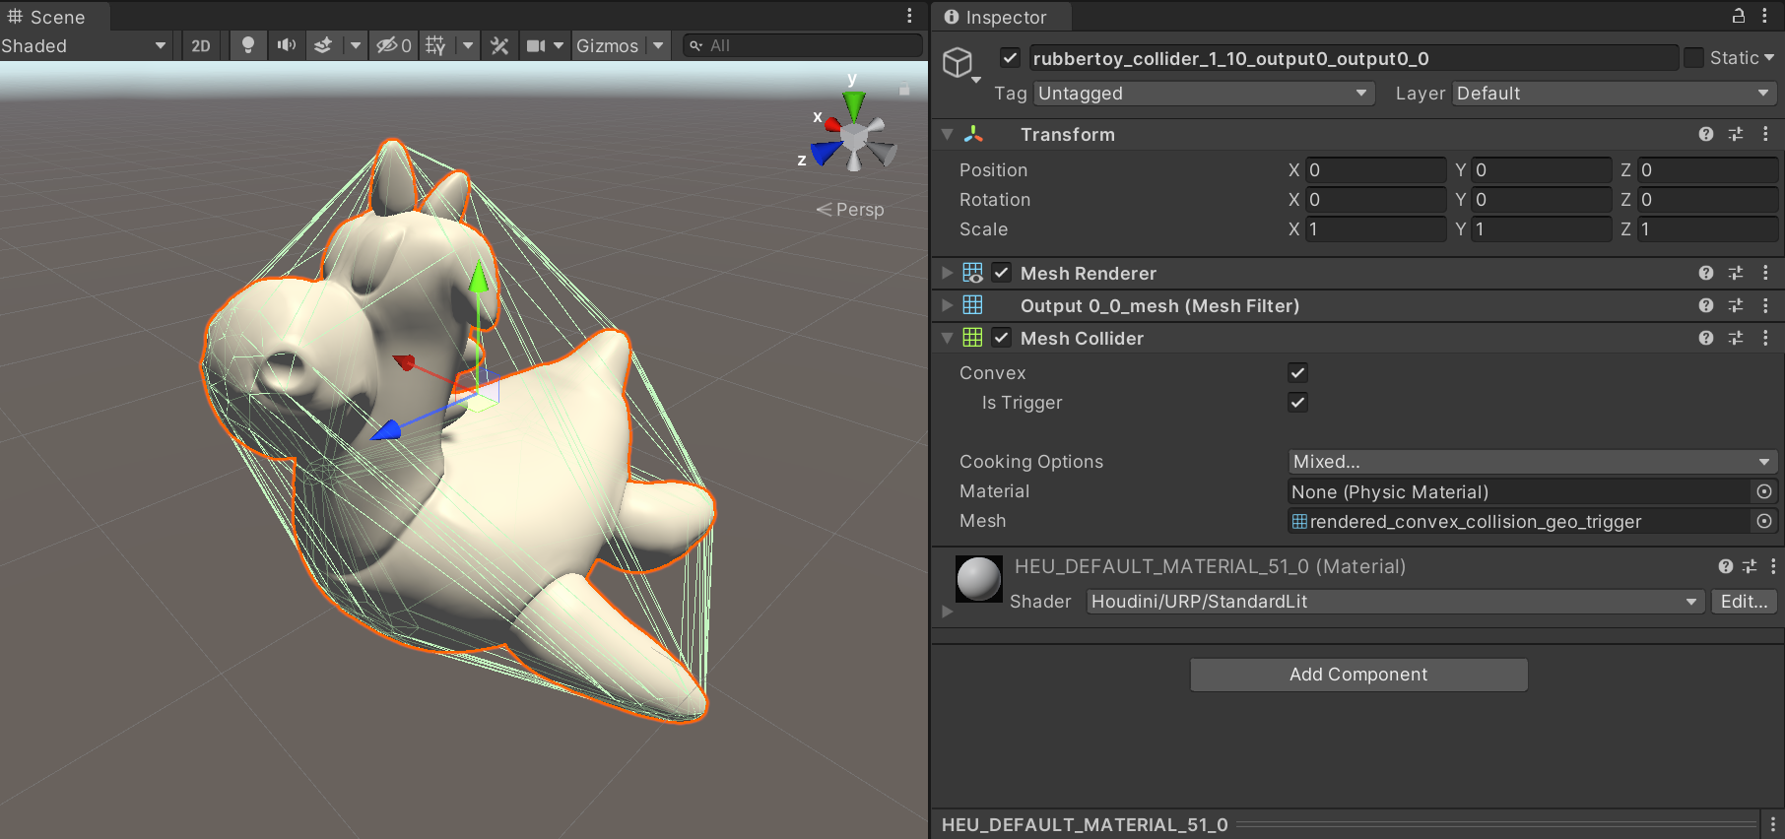Open Mesh Collider help icon
This screenshot has width=1785, height=839.
[x=1706, y=338]
